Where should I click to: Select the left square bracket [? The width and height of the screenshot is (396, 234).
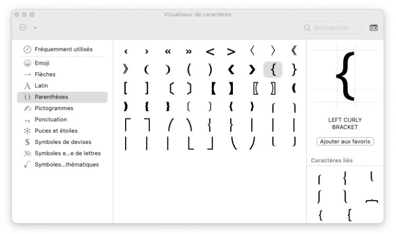click(126, 89)
